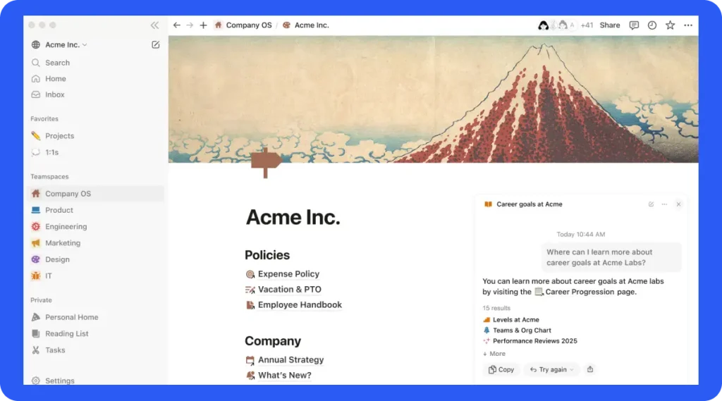Go back with the left arrow
The height and width of the screenshot is (401, 722).
[177, 25]
